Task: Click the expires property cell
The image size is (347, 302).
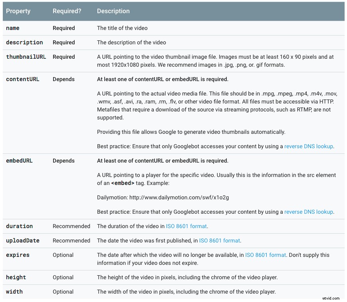Action: (17, 255)
